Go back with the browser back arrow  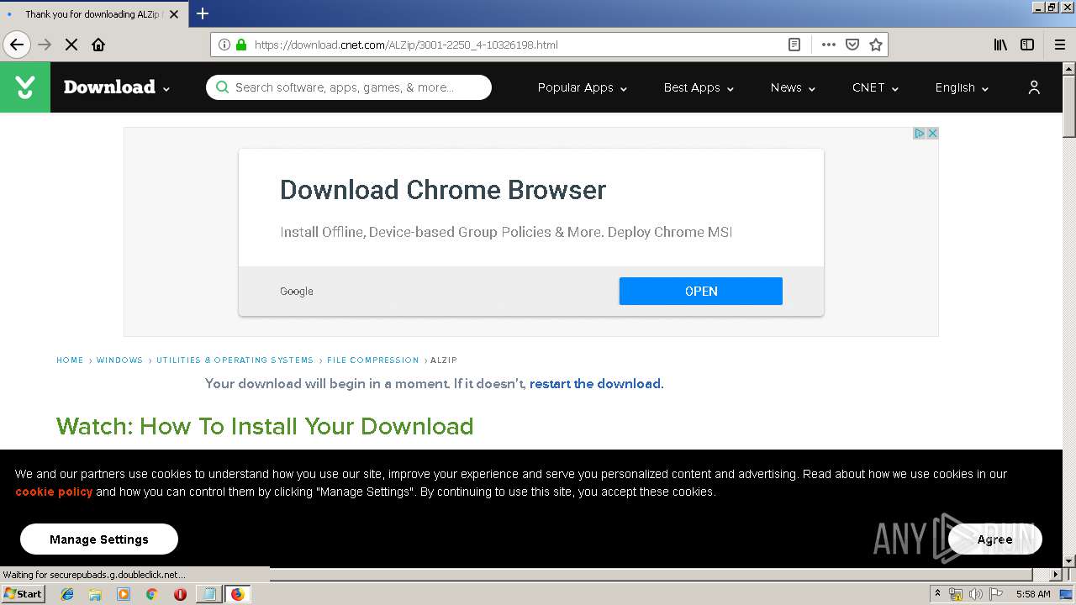click(x=17, y=45)
